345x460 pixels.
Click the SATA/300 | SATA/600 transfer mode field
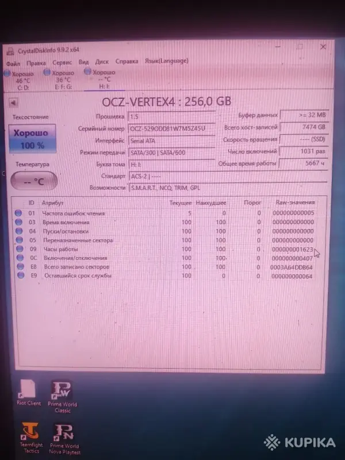click(171, 152)
